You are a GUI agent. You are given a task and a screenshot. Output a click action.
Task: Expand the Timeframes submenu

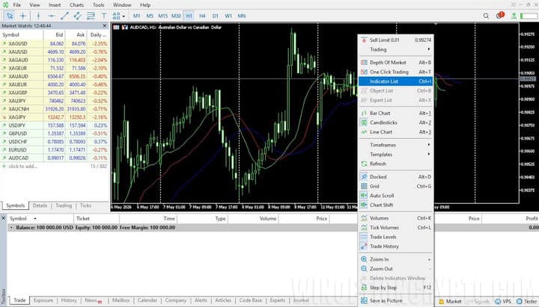point(396,145)
